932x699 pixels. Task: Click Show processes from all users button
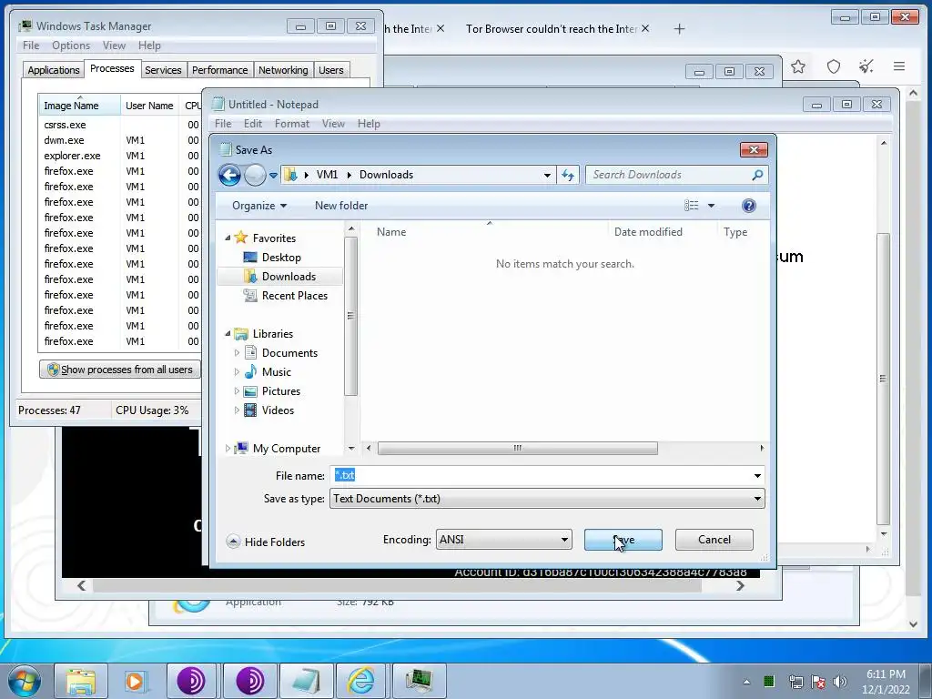(120, 370)
